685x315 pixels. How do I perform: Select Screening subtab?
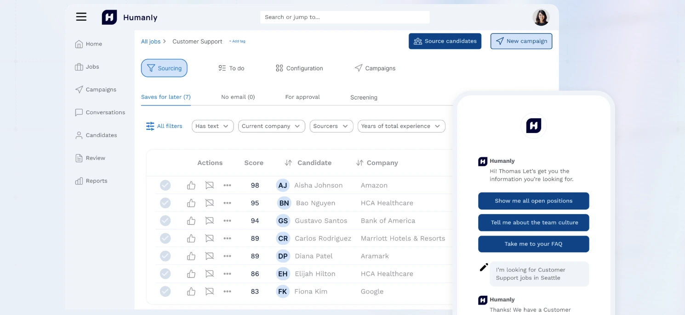coord(364,98)
